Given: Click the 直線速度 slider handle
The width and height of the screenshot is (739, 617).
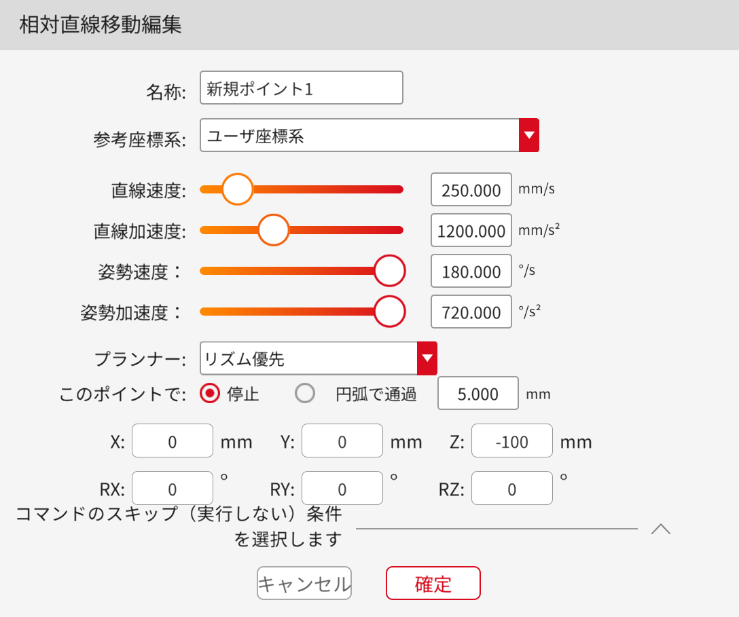Looking at the screenshot, I should 238,189.
